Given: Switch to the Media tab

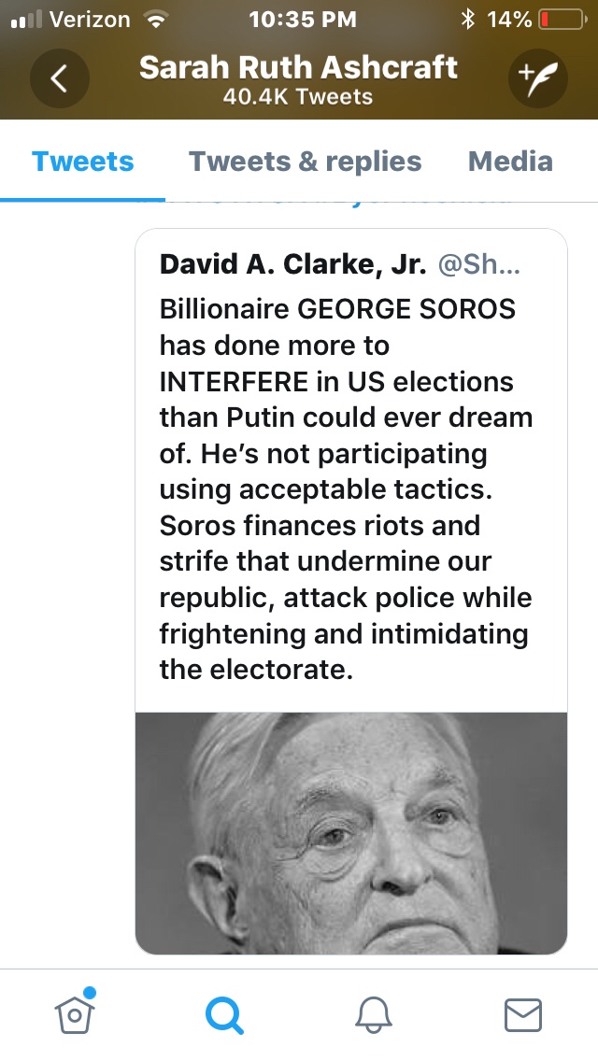Looking at the screenshot, I should (x=509, y=162).
